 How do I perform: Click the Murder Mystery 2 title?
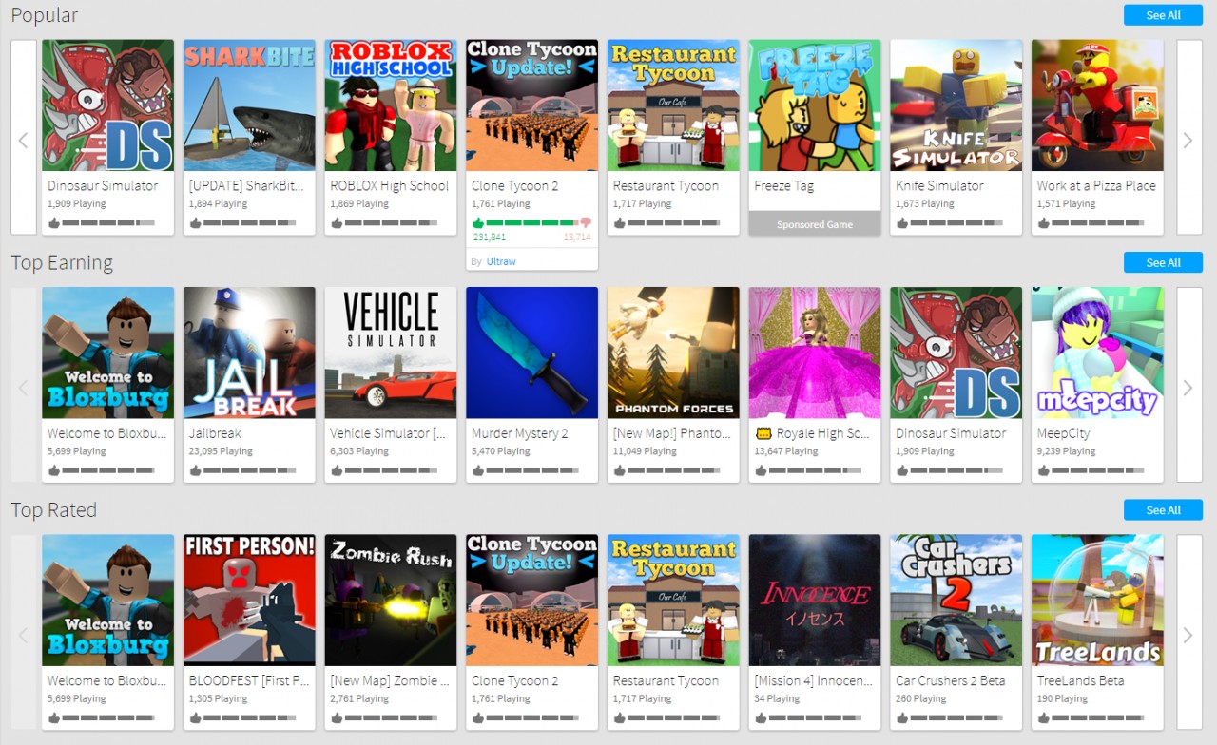pyautogui.click(x=520, y=433)
